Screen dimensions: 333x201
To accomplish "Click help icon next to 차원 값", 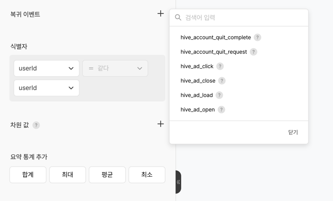I will (x=36, y=125).
